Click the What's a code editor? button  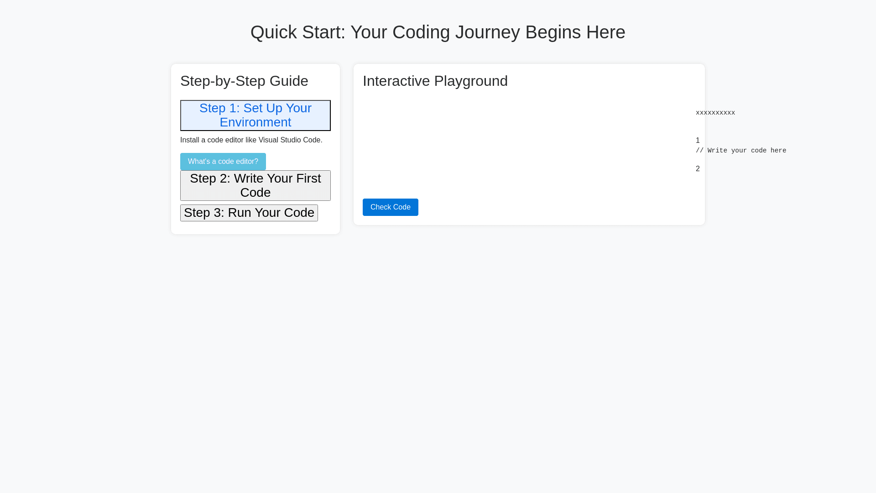coord(223,162)
